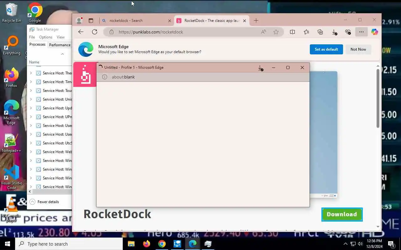Select the Notepad++ desktop shortcut
This screenshot has height=250, width=401.
pyautogui.click(x=12, y=143)
